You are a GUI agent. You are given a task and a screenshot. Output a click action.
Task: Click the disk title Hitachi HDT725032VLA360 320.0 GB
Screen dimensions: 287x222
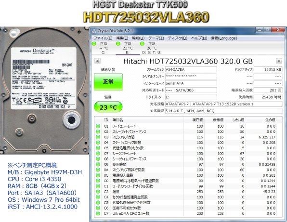pos(188,61)
